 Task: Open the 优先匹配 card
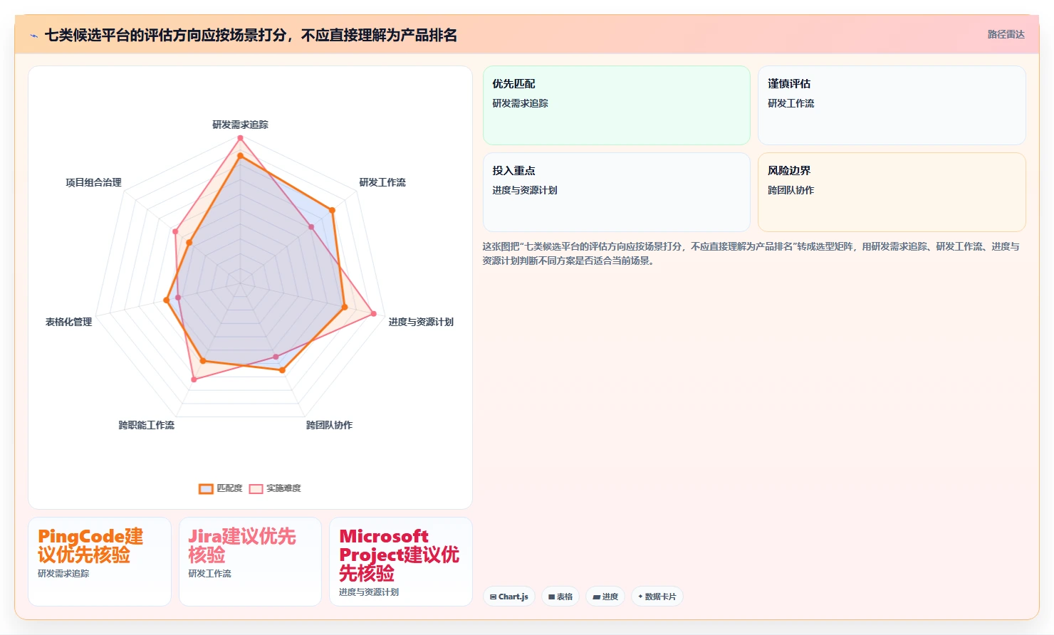pyautogui.click(x=617, y=105)
